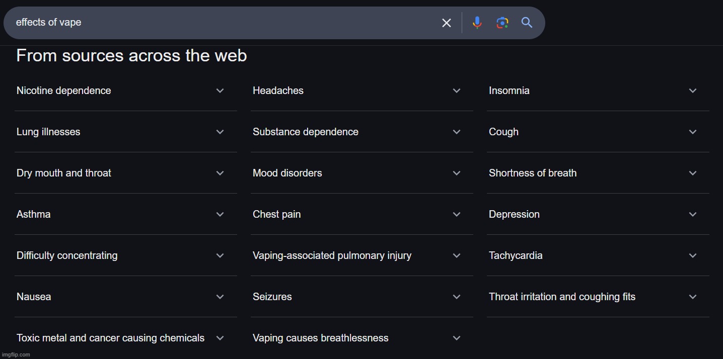Click the Asthma label
This screenshot has width=723, height=359.
tap(34, 214)
